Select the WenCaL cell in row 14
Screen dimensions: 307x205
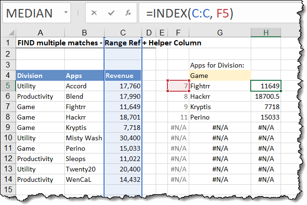(83, 179)
